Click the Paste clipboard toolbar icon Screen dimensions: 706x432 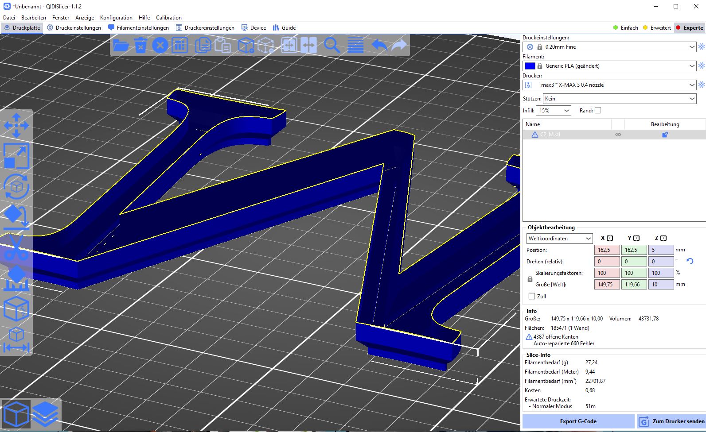(x=223, y=45)
